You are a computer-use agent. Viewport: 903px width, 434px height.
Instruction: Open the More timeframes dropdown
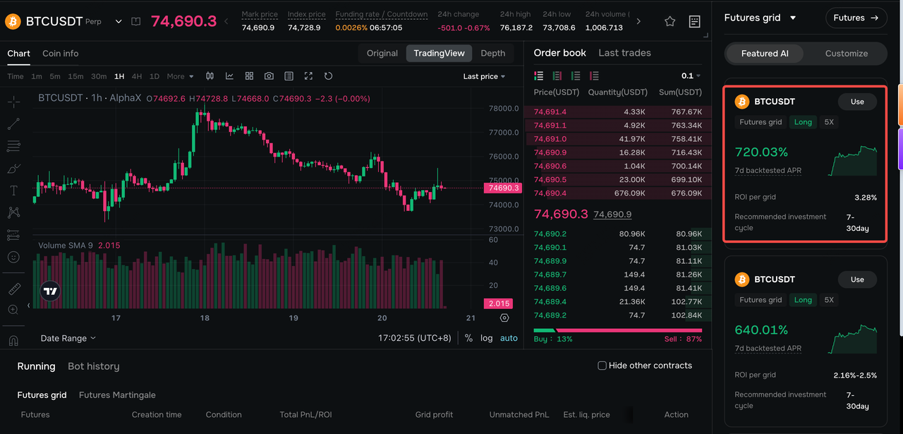179,76
